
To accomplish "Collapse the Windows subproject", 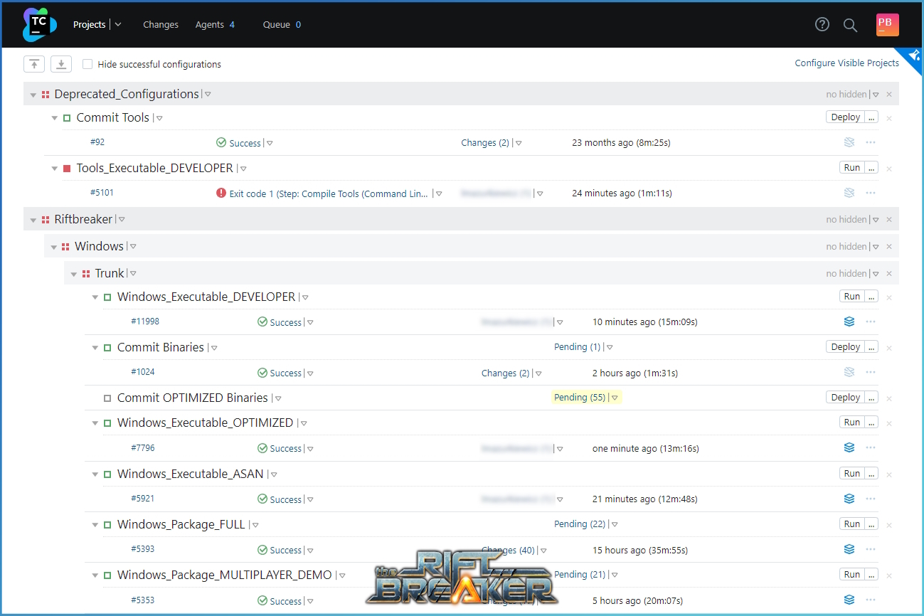I will coord(53,247).
